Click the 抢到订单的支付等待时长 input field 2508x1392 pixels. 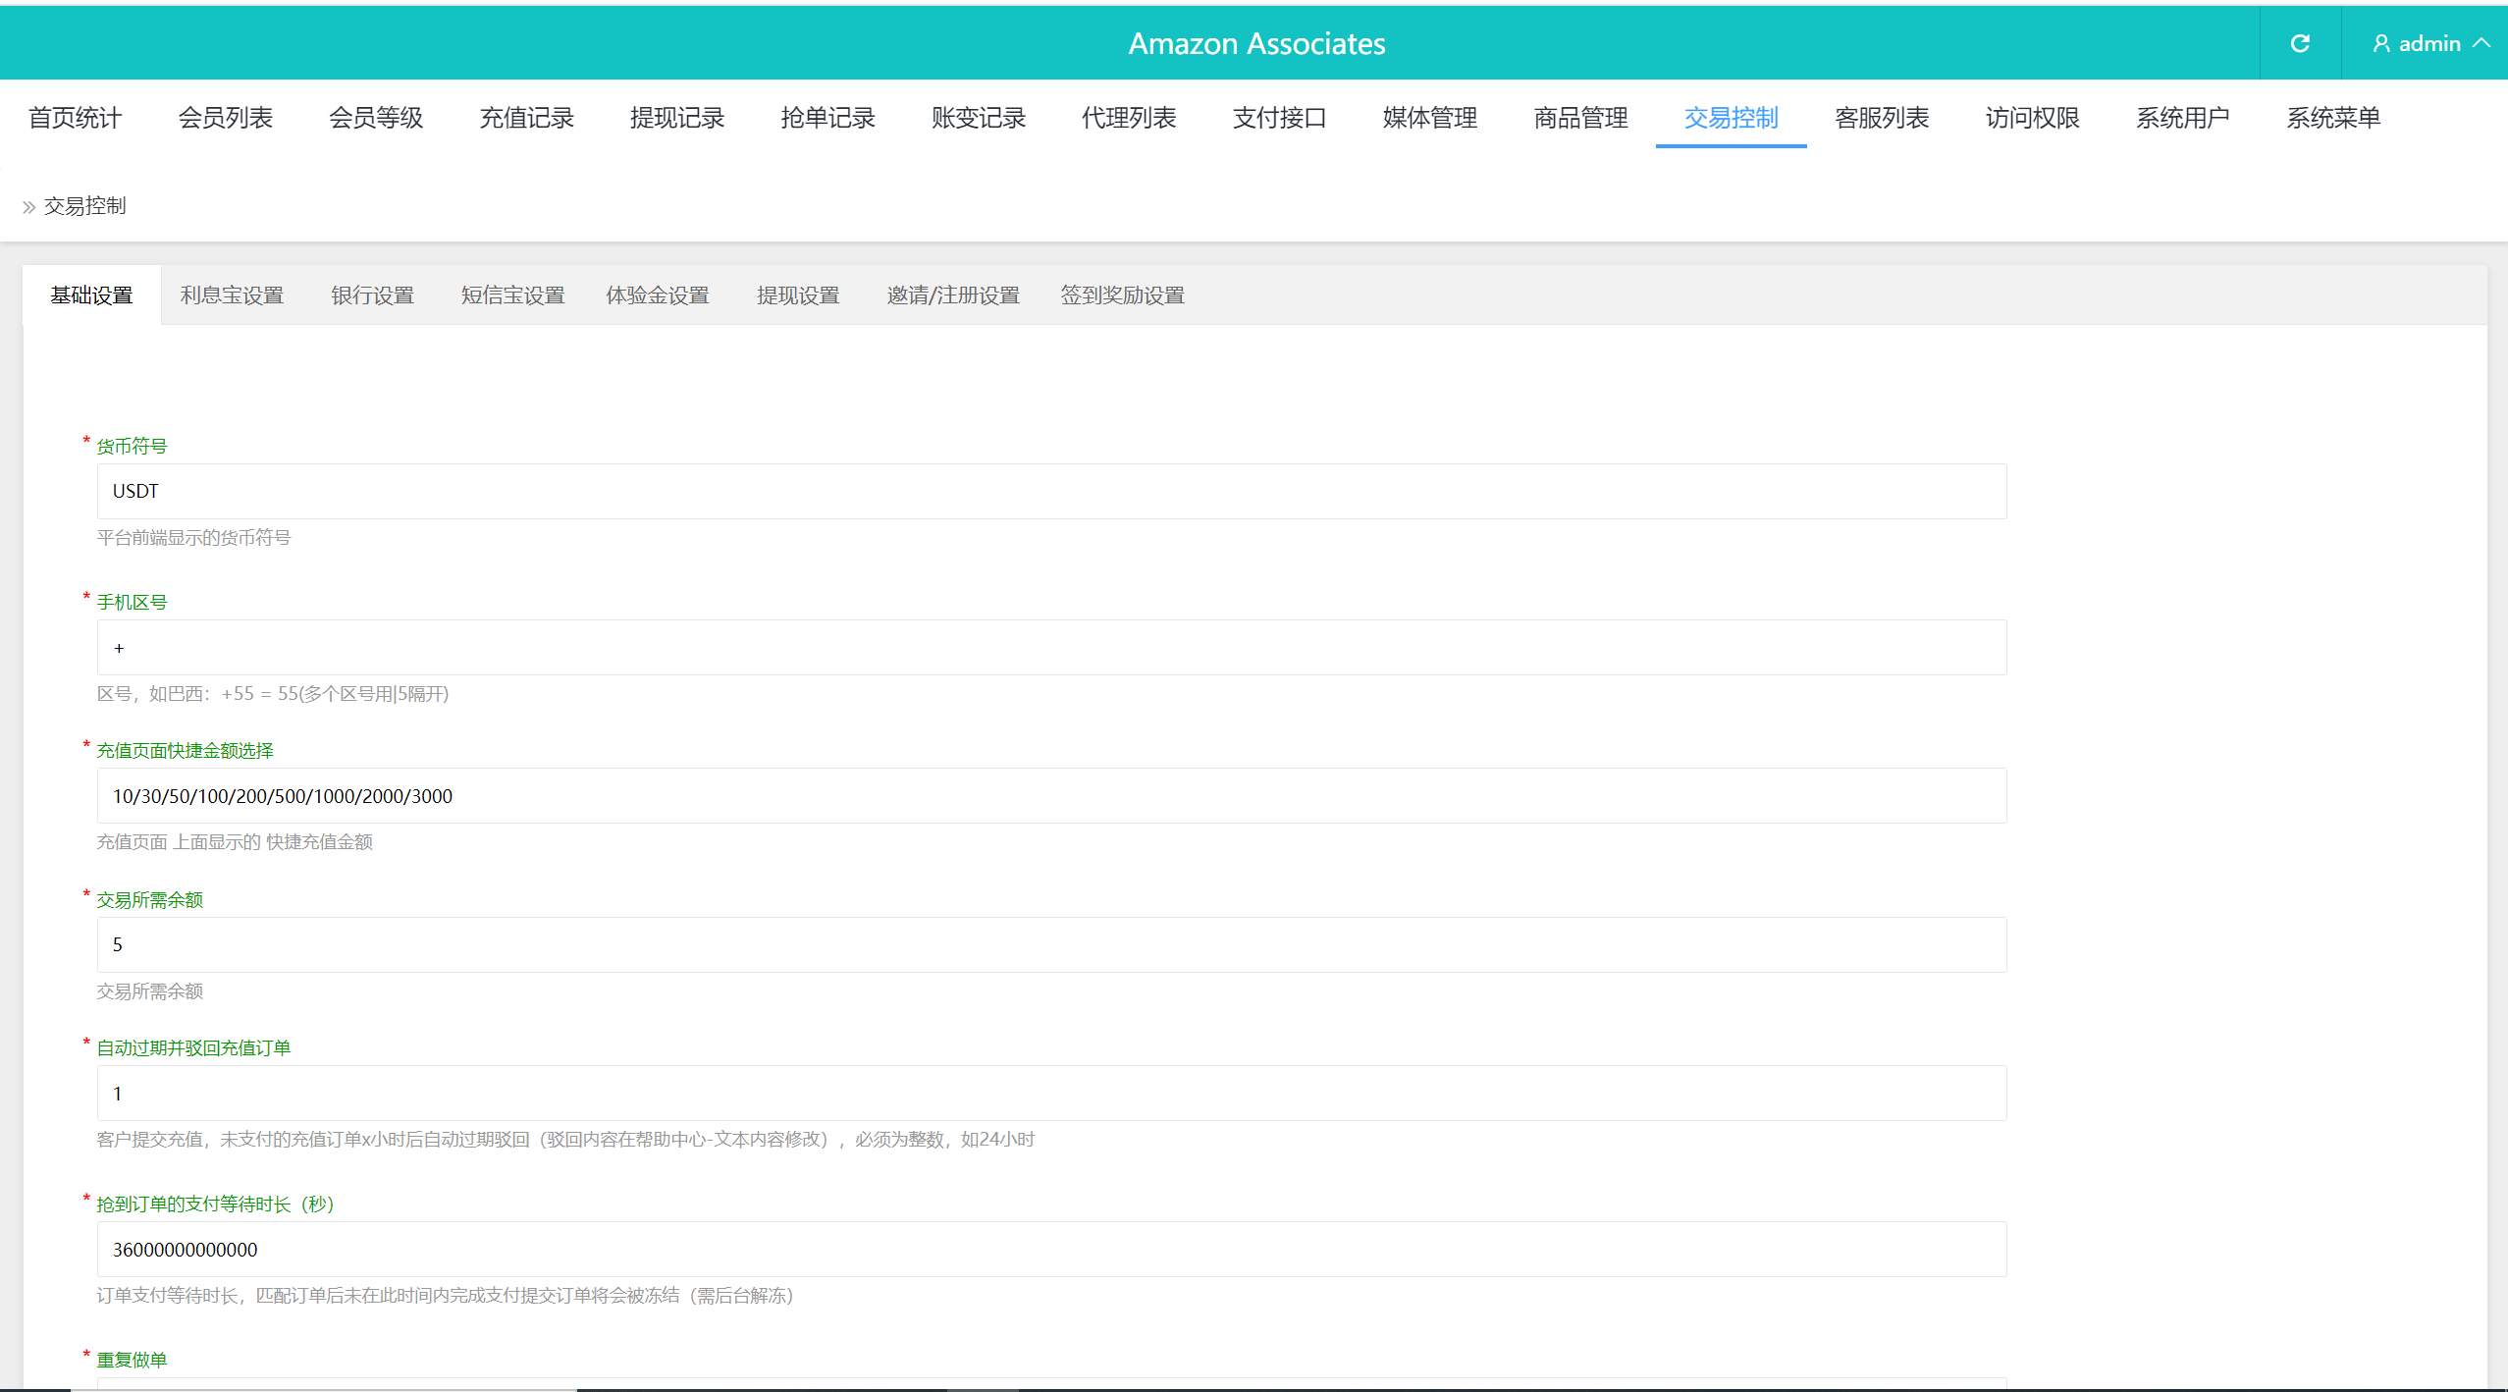click(x=1050, y=1250)
